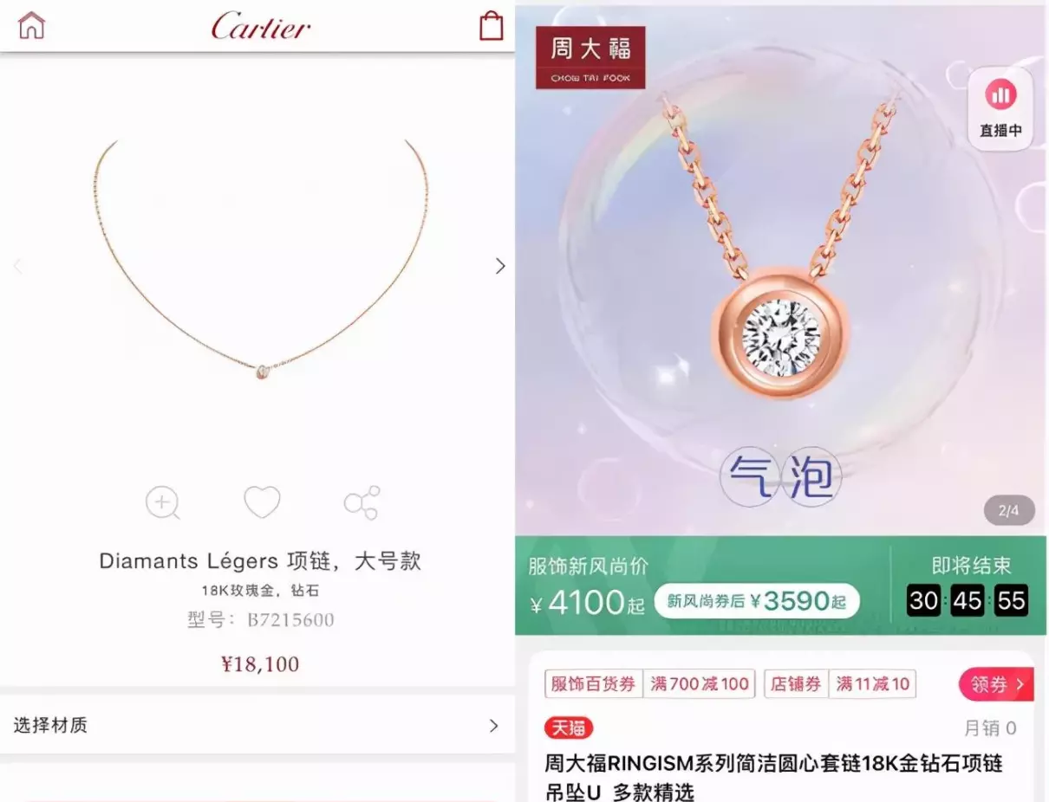Show next product image with right arrow
The width and height of the screenshot is (1049, 802).
(x=500, y=266)
